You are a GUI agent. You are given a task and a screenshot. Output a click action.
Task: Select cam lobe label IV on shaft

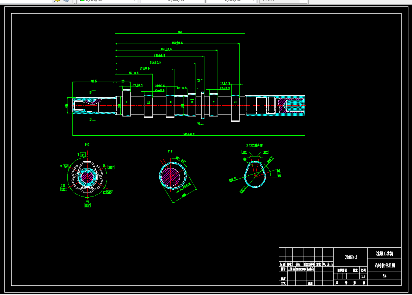[x=192, y=102]
